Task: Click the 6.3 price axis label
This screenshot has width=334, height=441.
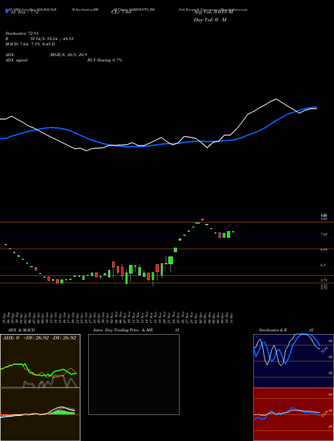Action: pyautogui.click(x=323, y=265)
